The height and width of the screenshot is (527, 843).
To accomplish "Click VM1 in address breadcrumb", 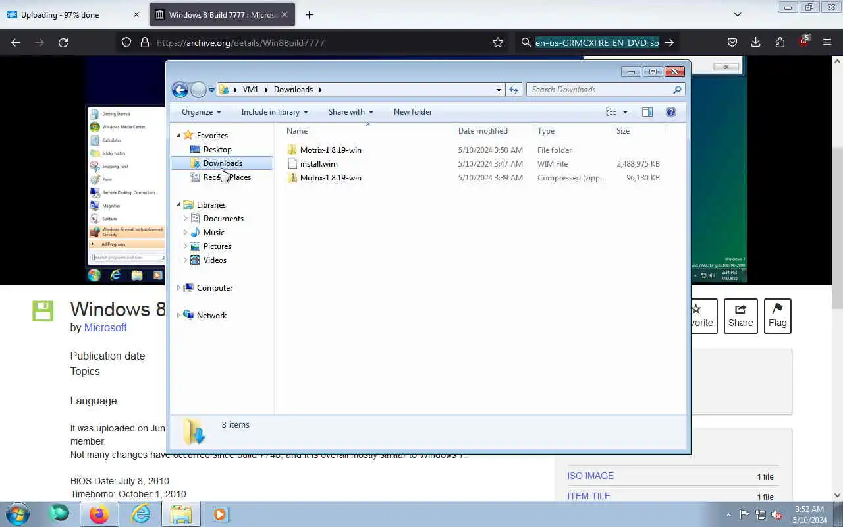I will point(250,90).
